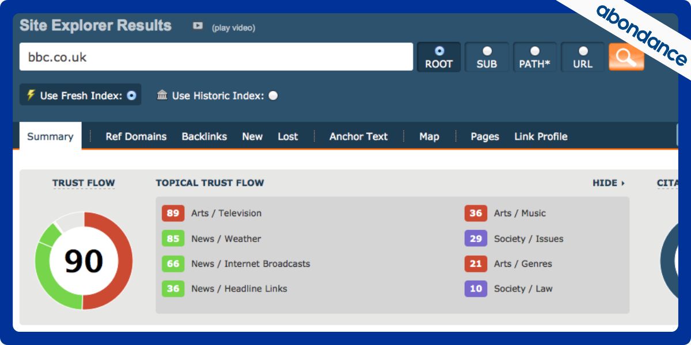Click the red 89 score badge
Screen dimensions: 691x345
tap(173, 213)
